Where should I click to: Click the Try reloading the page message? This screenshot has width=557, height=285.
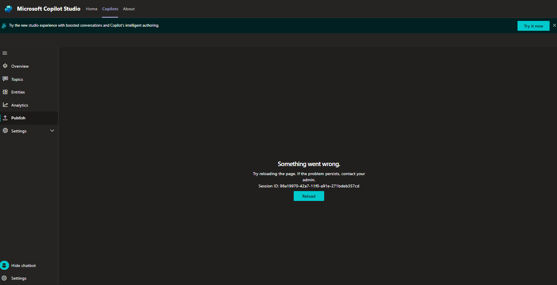click(x=309, y=177)
